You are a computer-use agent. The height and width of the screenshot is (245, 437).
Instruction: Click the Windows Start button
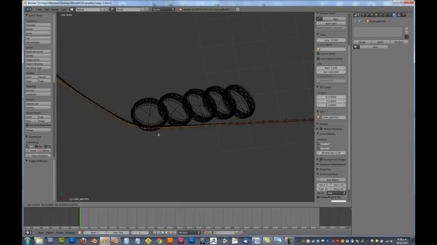point(27,241)
